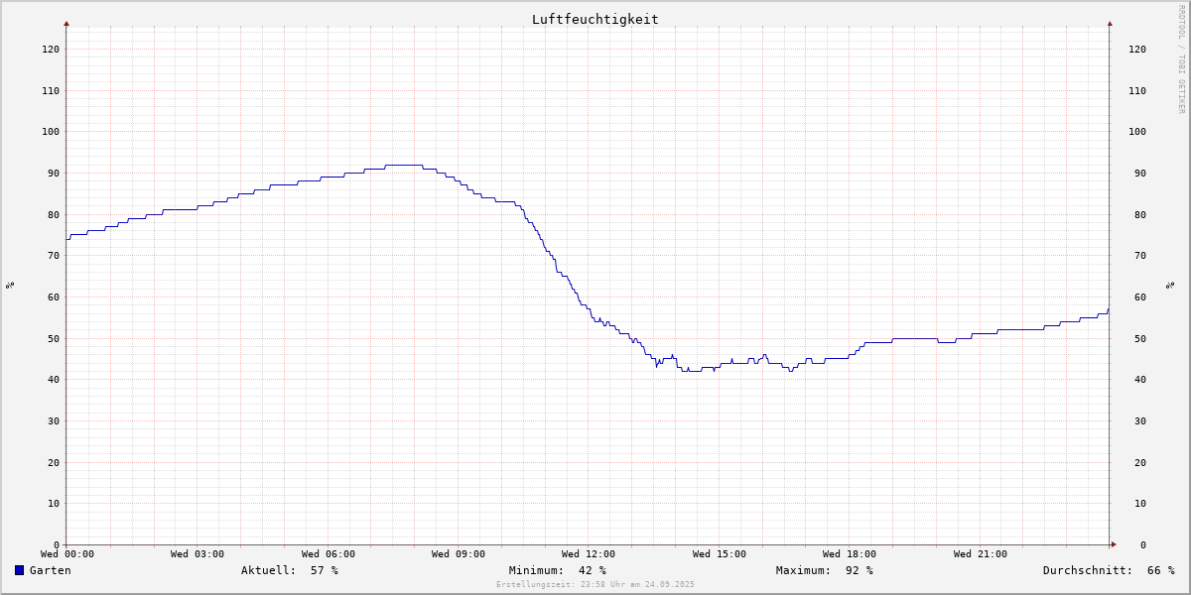
Task: Click the 100 label on the left axis
Action: 50,132
